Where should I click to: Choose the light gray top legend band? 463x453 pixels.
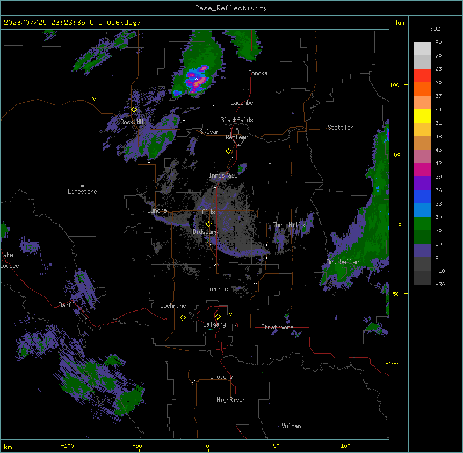422,48
